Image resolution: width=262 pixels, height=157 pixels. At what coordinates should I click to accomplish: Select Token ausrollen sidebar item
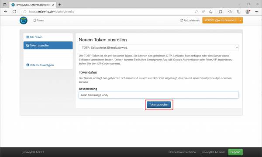(48, 45)
